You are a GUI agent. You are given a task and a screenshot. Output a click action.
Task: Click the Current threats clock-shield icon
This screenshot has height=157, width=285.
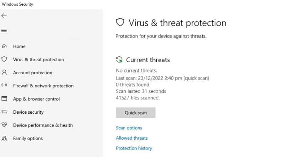pyautogui.click(x=119, y=60)
